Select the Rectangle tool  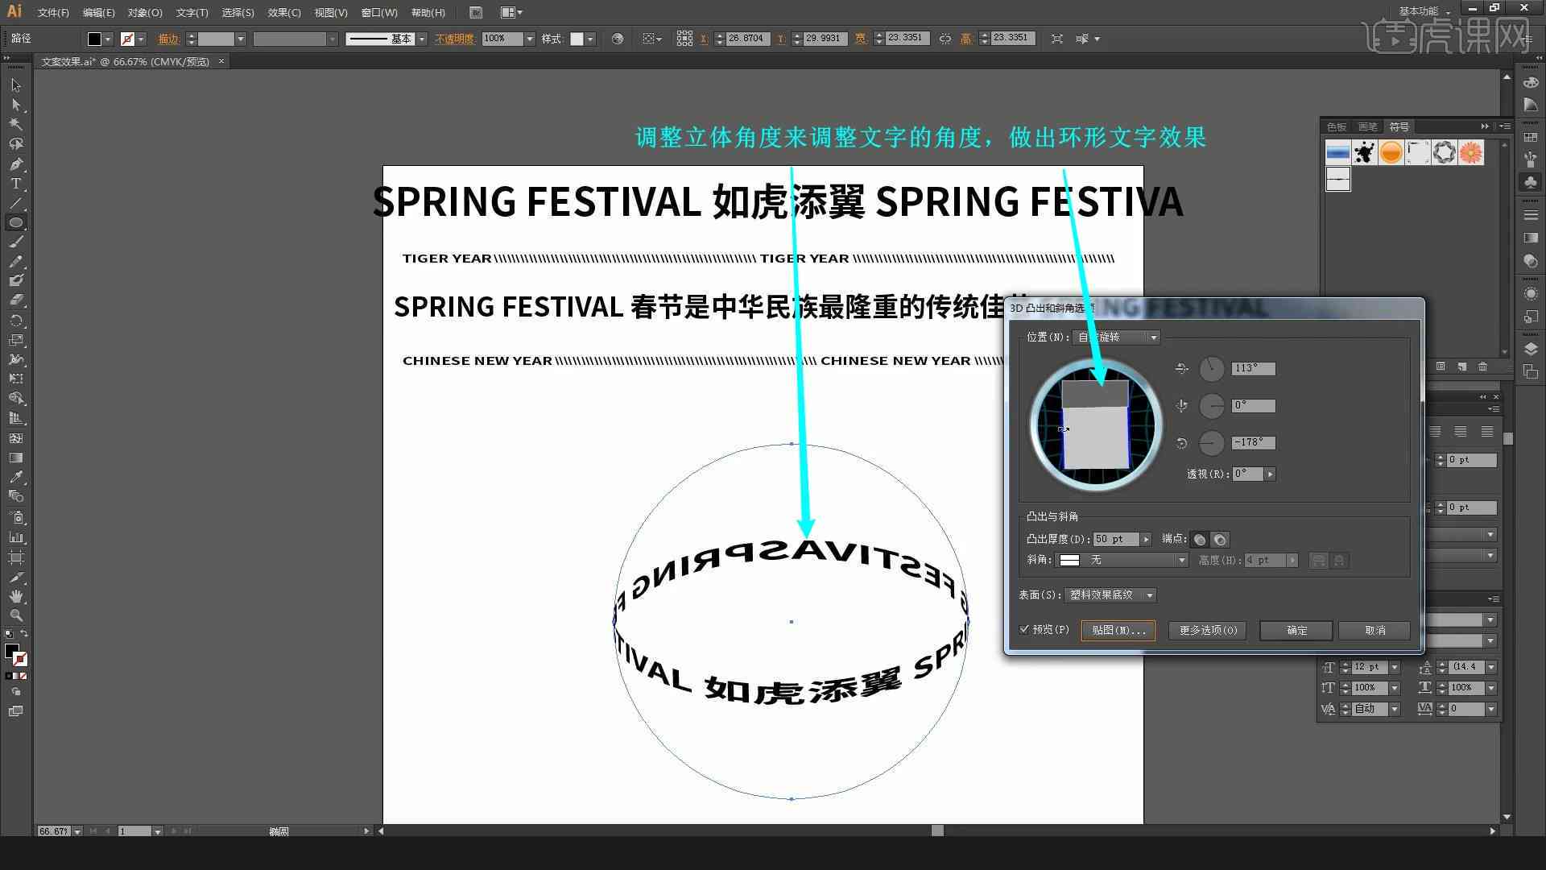click(x=14, y=222)
